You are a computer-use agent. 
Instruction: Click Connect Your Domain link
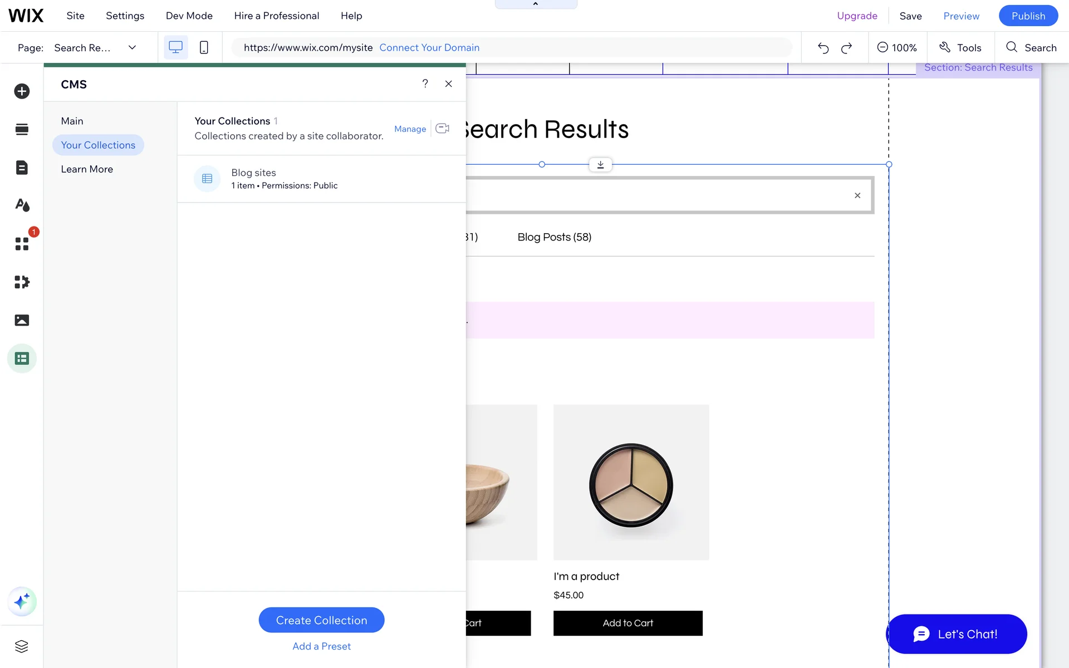[429, 48]
